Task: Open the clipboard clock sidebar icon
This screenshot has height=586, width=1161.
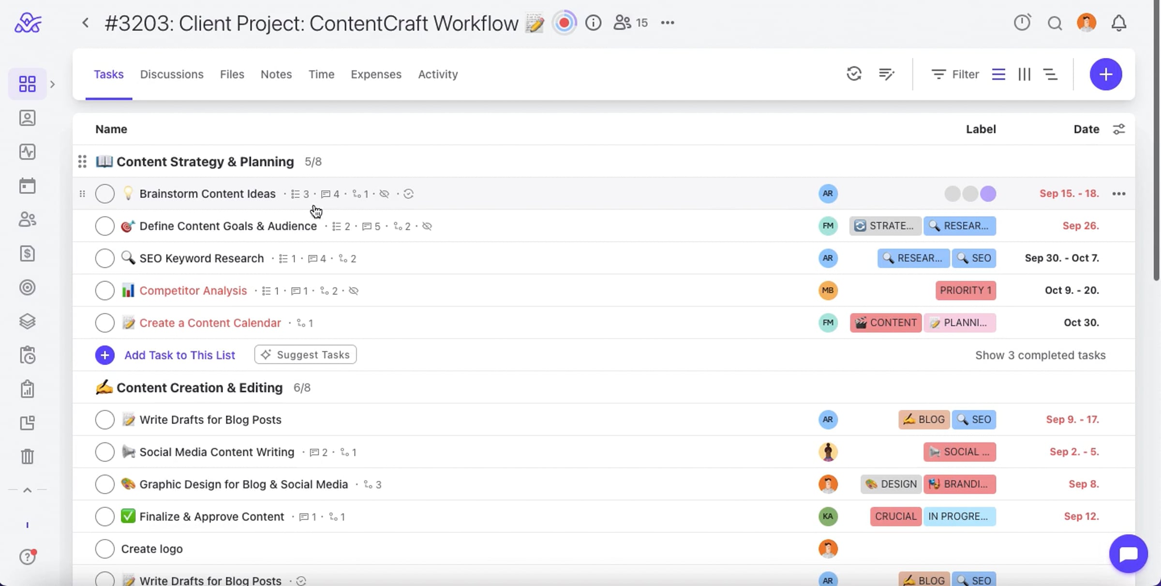Action: (28, 355)
